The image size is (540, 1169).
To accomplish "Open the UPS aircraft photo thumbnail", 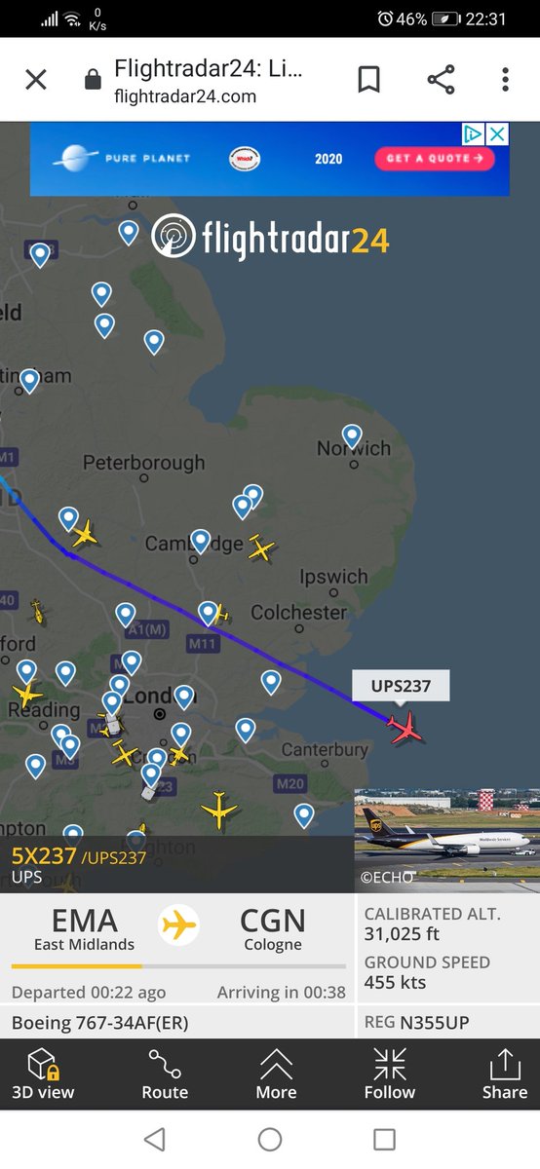I will click(x=446, y=838).
